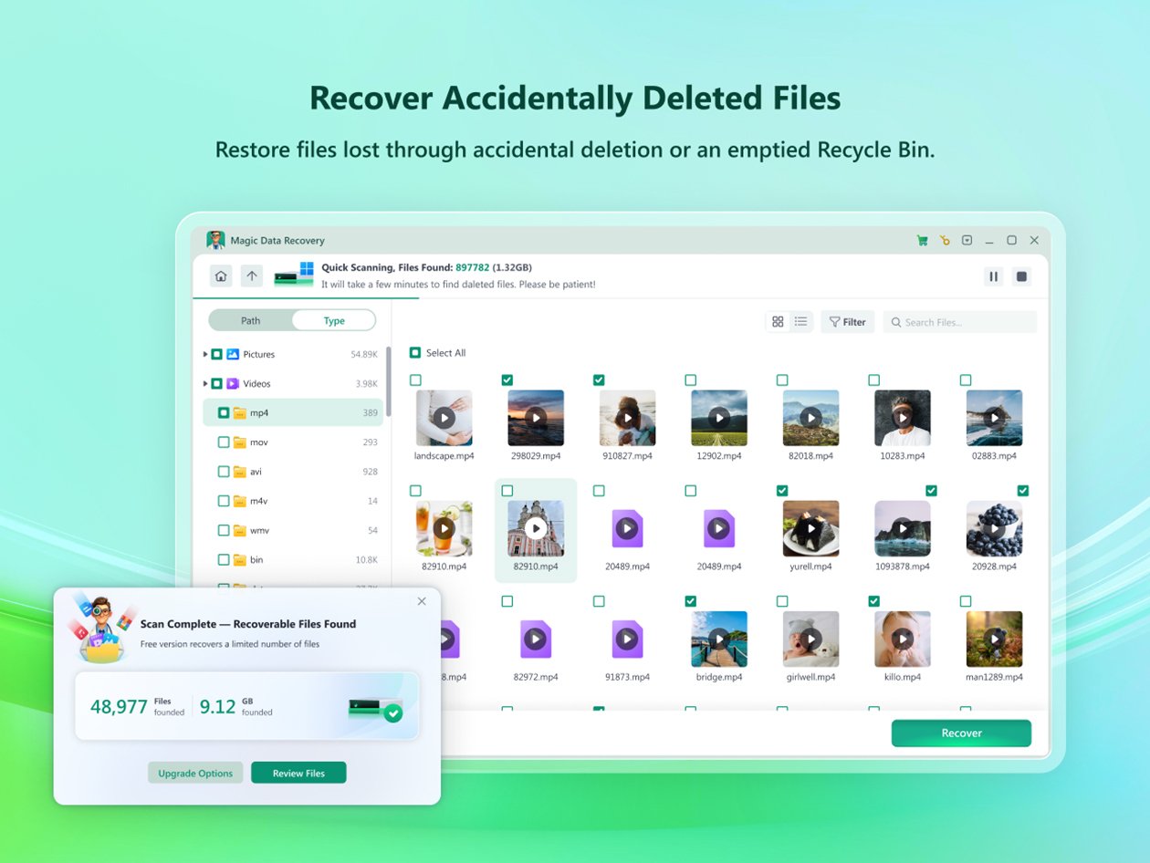Uncheck the 910827.mp4 checkbox

pos(599,380)
